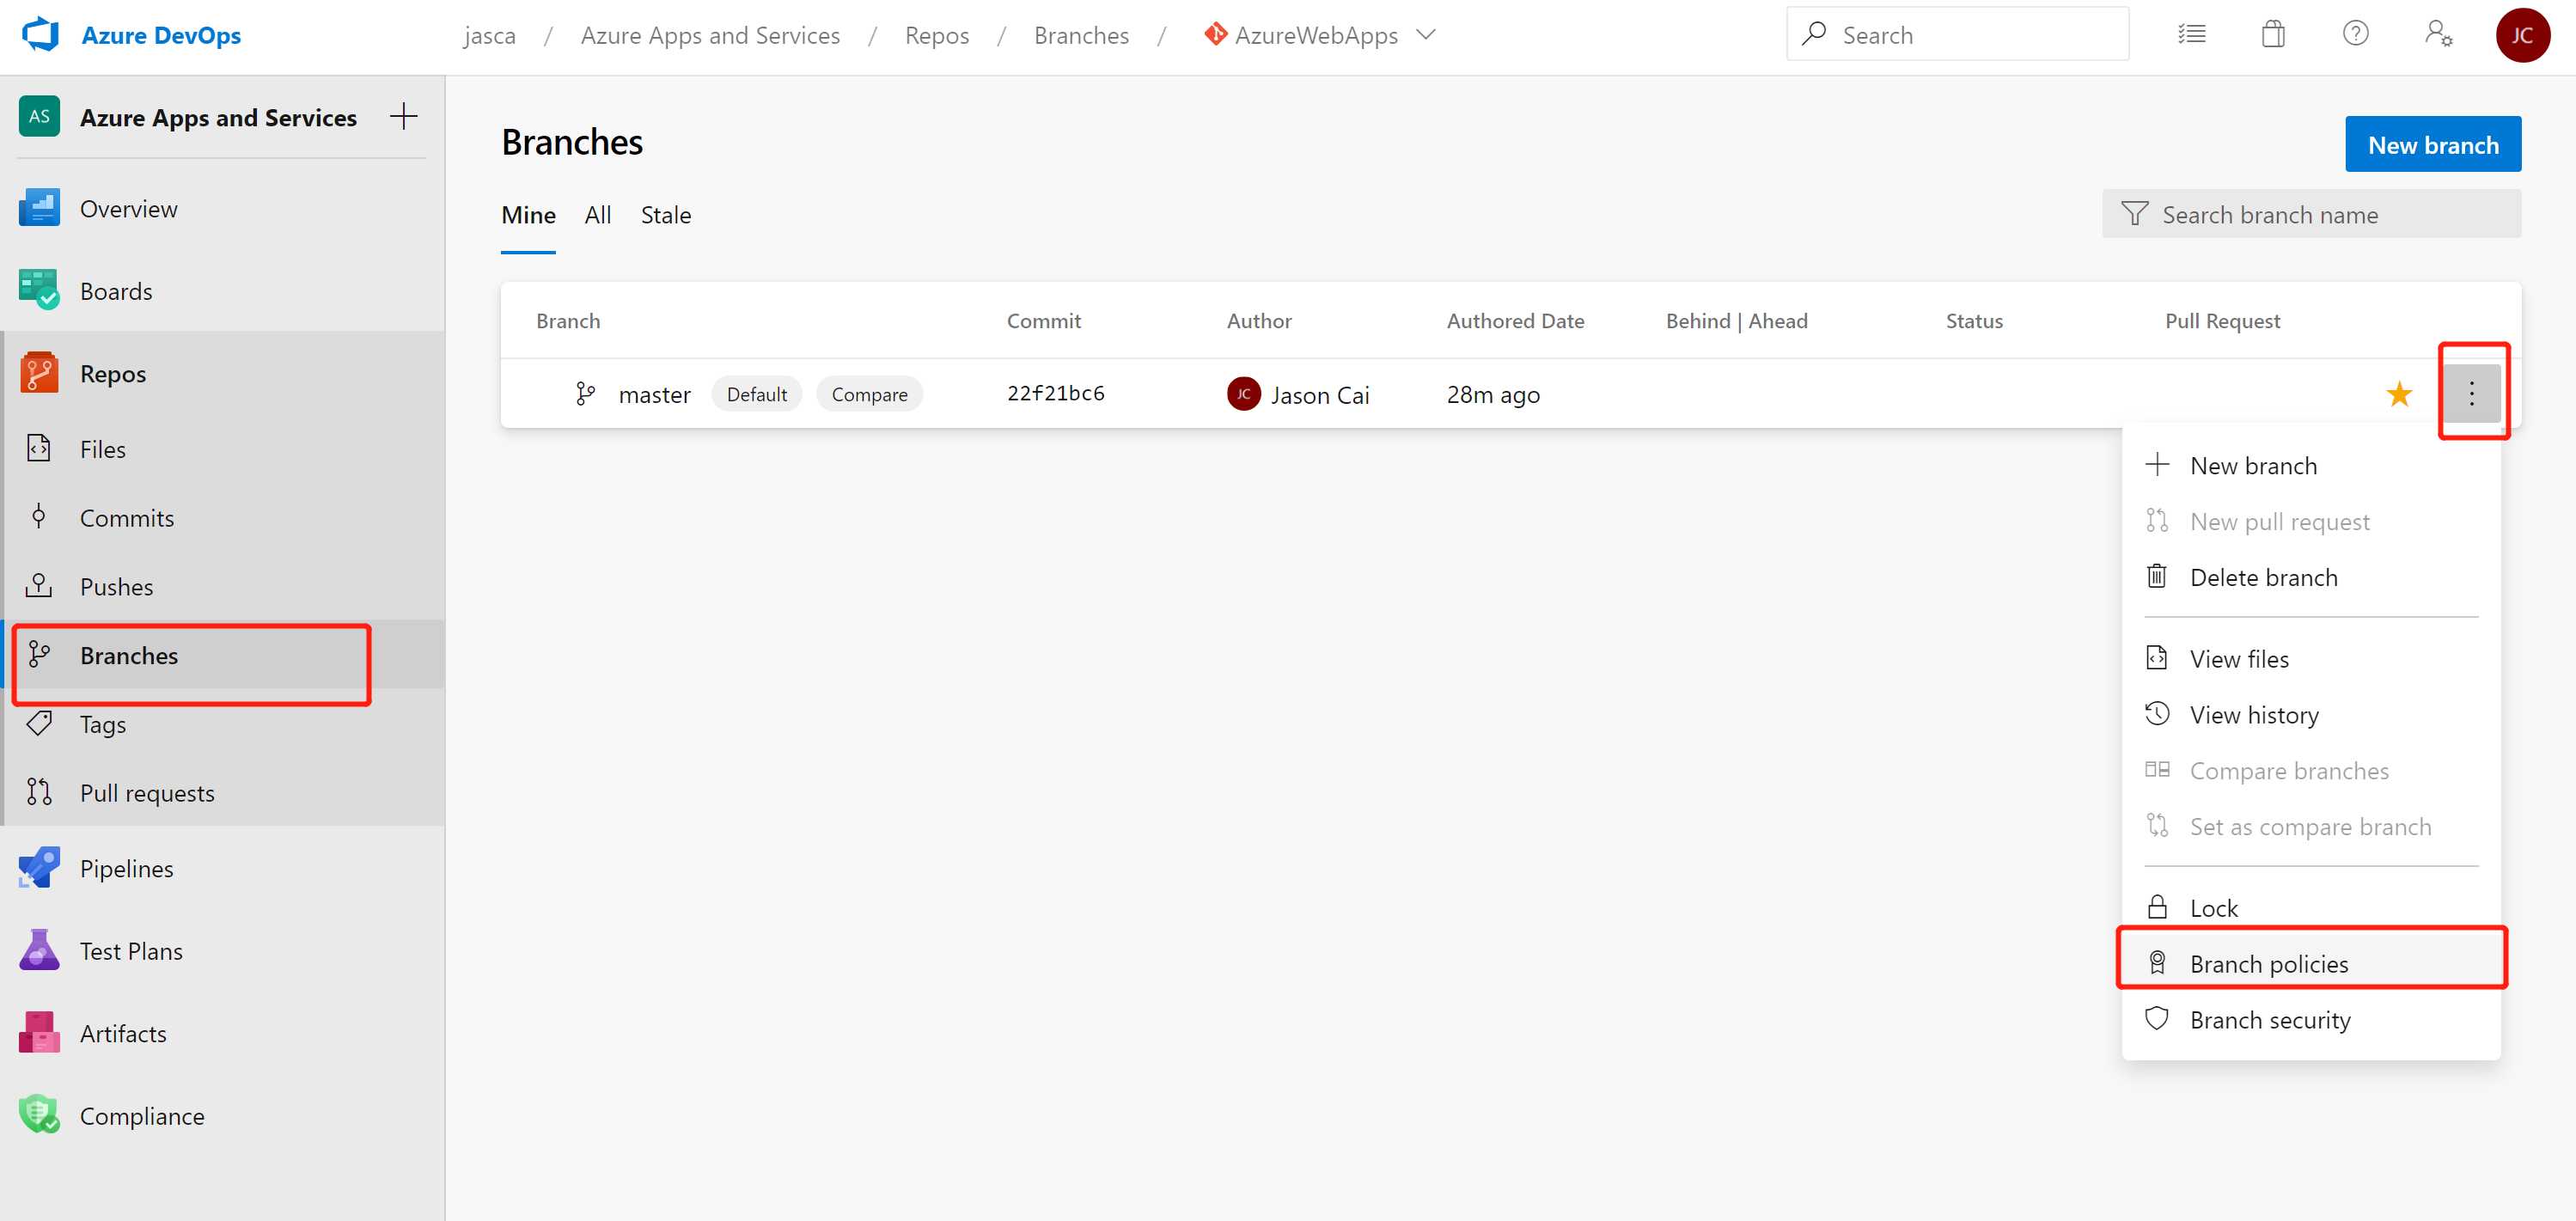The width and height of the screenshot is (2576, 1221).
Task: Click the AS project avatar
Action: [39, 116]
